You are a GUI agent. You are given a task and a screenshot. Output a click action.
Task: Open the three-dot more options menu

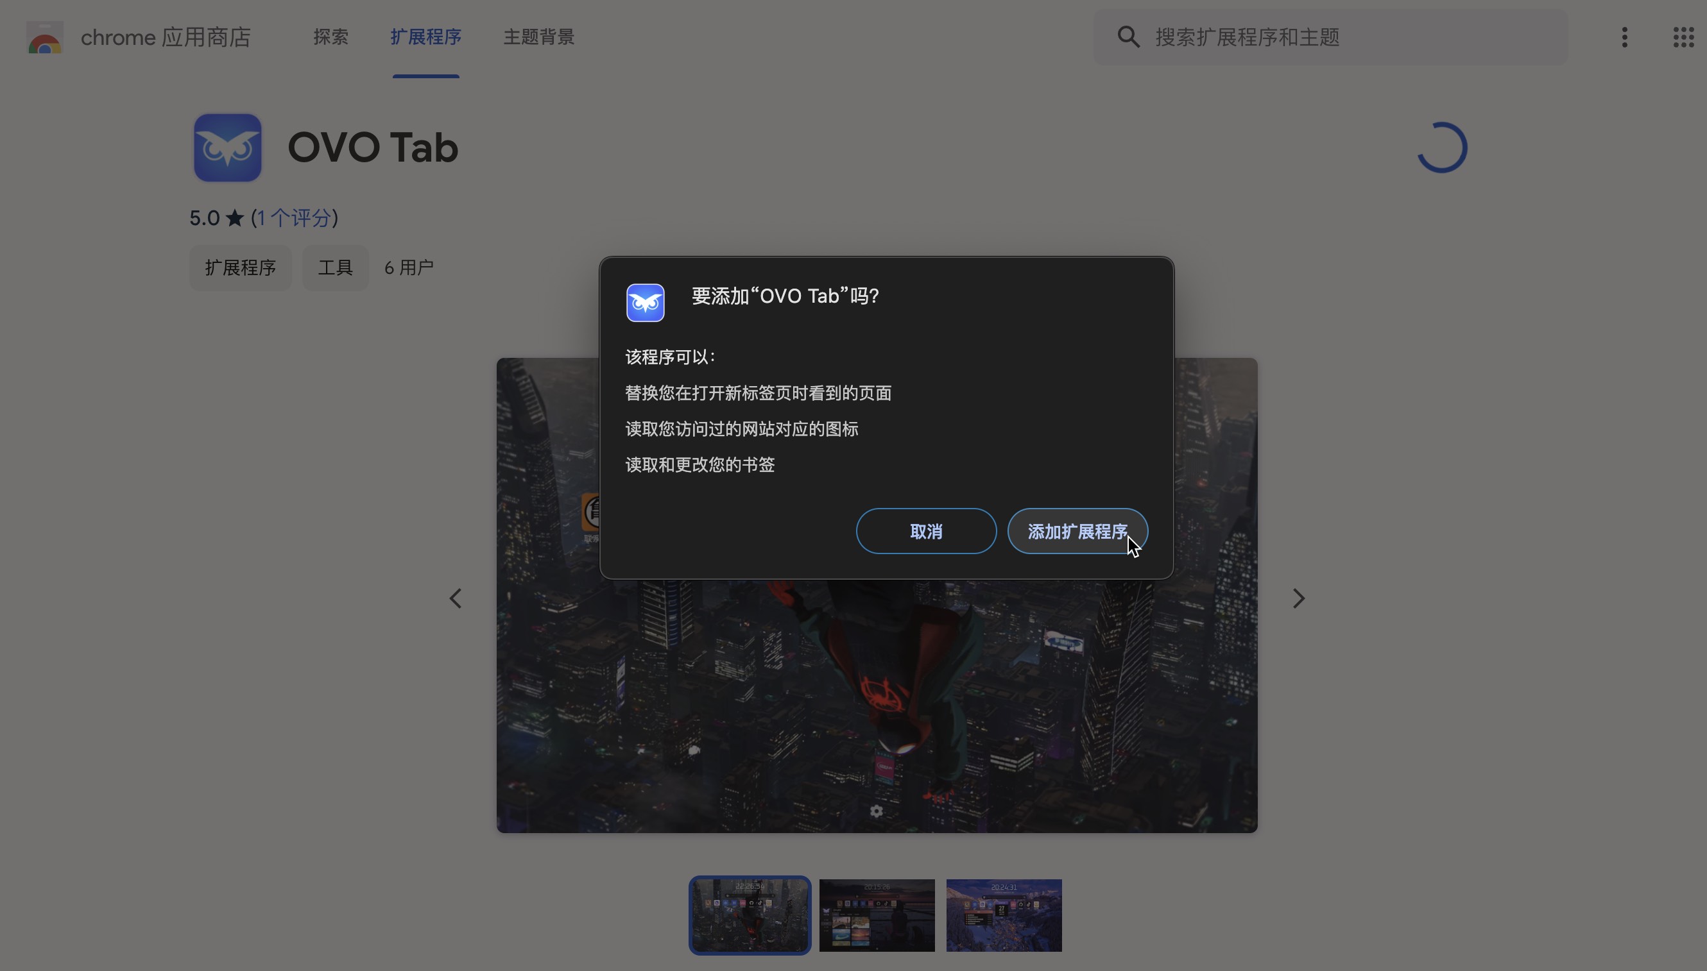(1624, 37)
